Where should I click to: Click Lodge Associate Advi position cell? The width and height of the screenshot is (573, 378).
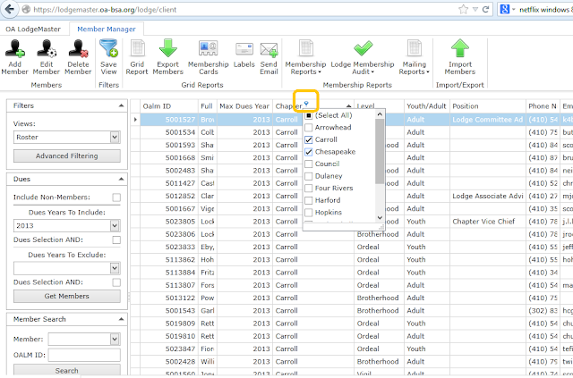coord(488,196)
